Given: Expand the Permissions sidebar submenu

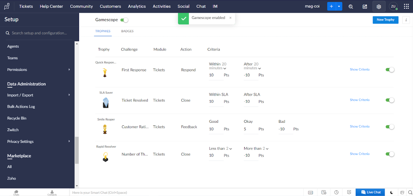Looking at the screenshot, I should coord(69,69).
